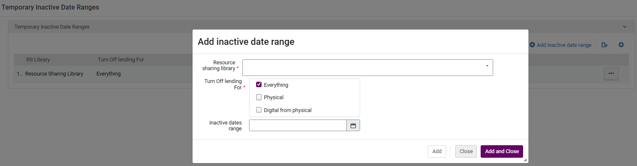Click the Close button in dialog
This screenshot has width=637, height=166.
466,151
